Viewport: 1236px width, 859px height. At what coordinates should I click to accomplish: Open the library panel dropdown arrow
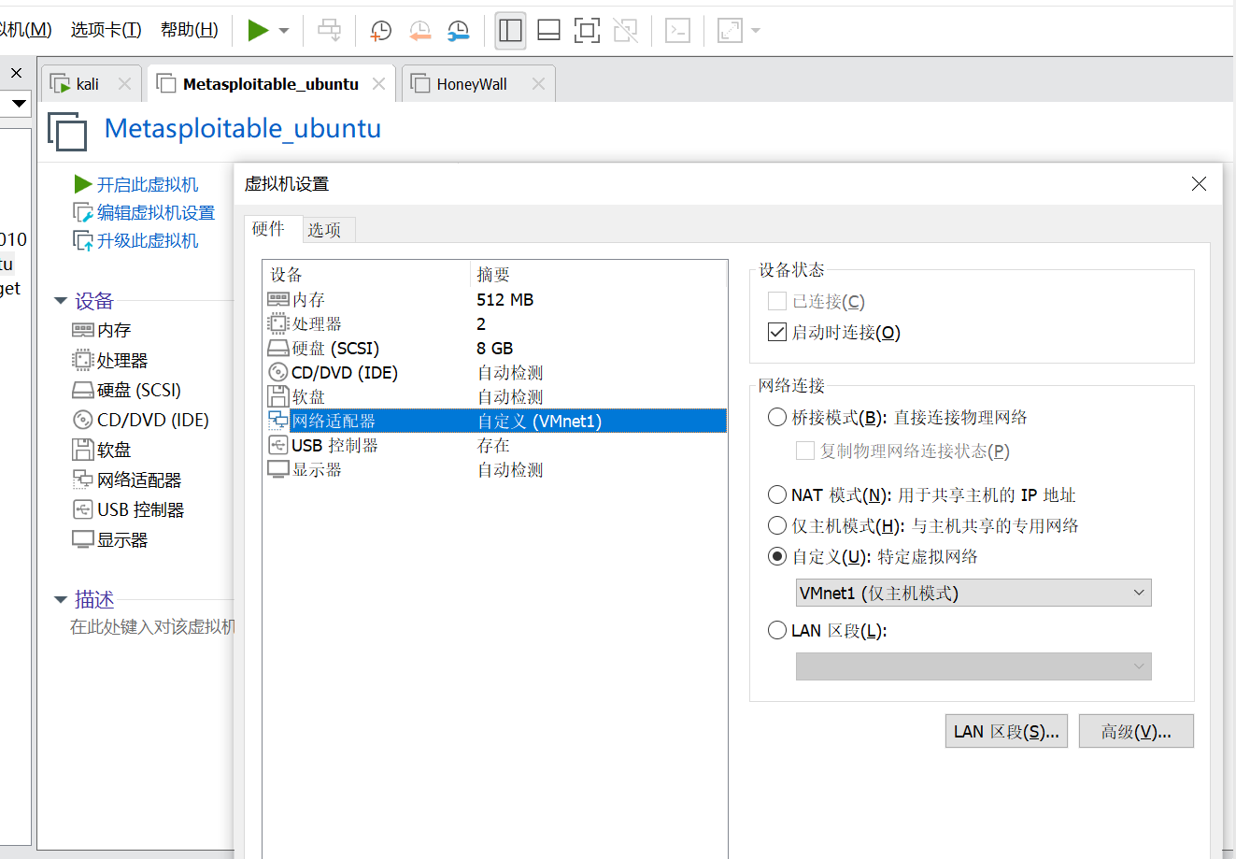19,103
